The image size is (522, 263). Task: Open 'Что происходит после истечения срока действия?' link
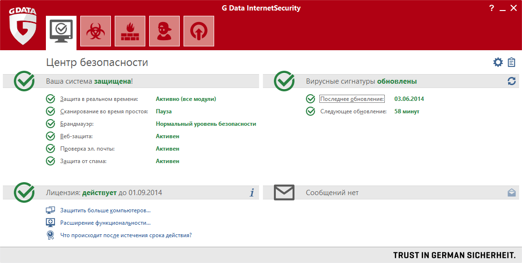(x=126, y=235)
